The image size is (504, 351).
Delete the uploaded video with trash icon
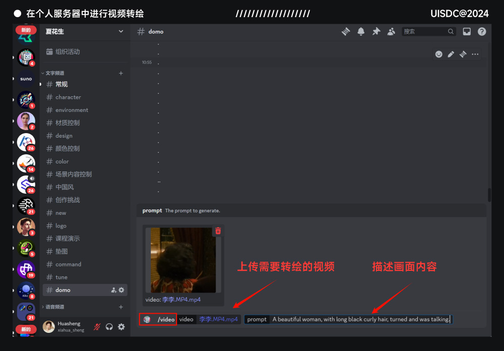coord(218,231)
